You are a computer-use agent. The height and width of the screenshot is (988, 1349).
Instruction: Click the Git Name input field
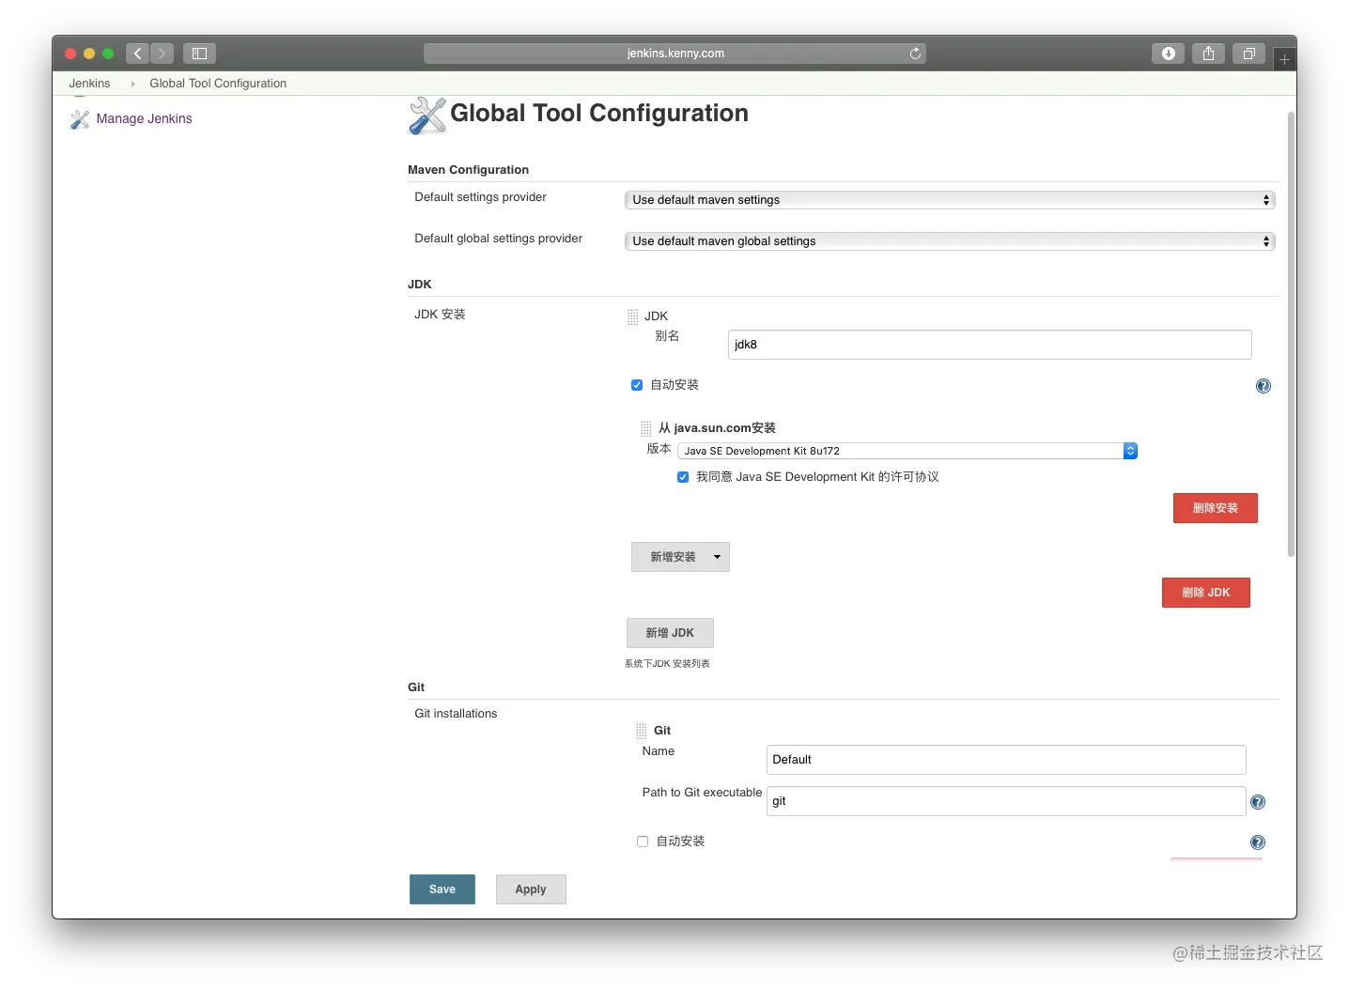pos(1006,760)
